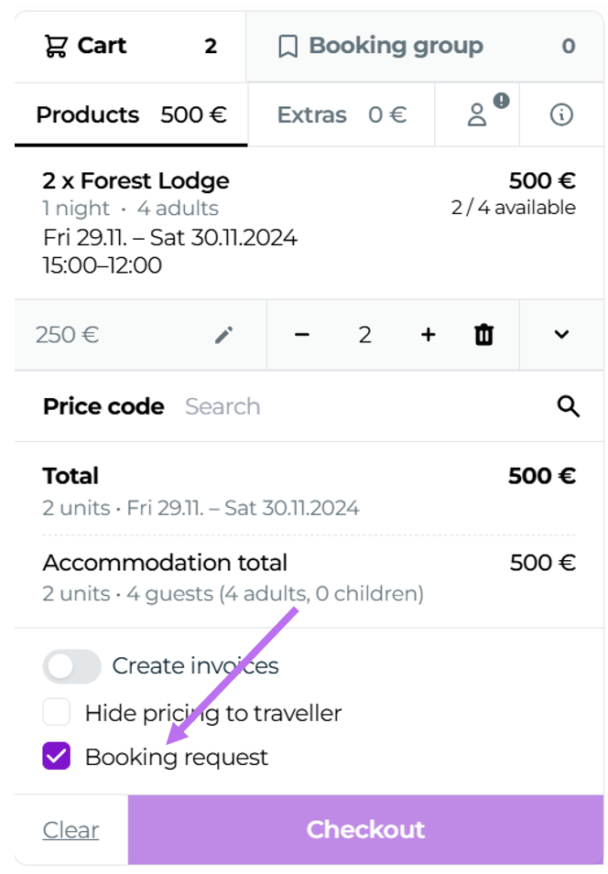This screenshot has width=608, height=874.
Task: Select the Products tab
Action: [x=130, y=114]
